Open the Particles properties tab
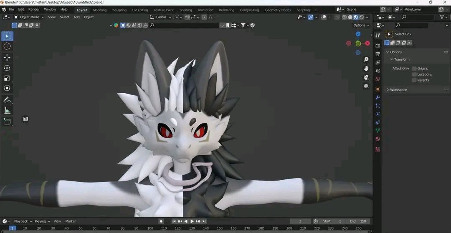 coord(378,106)
